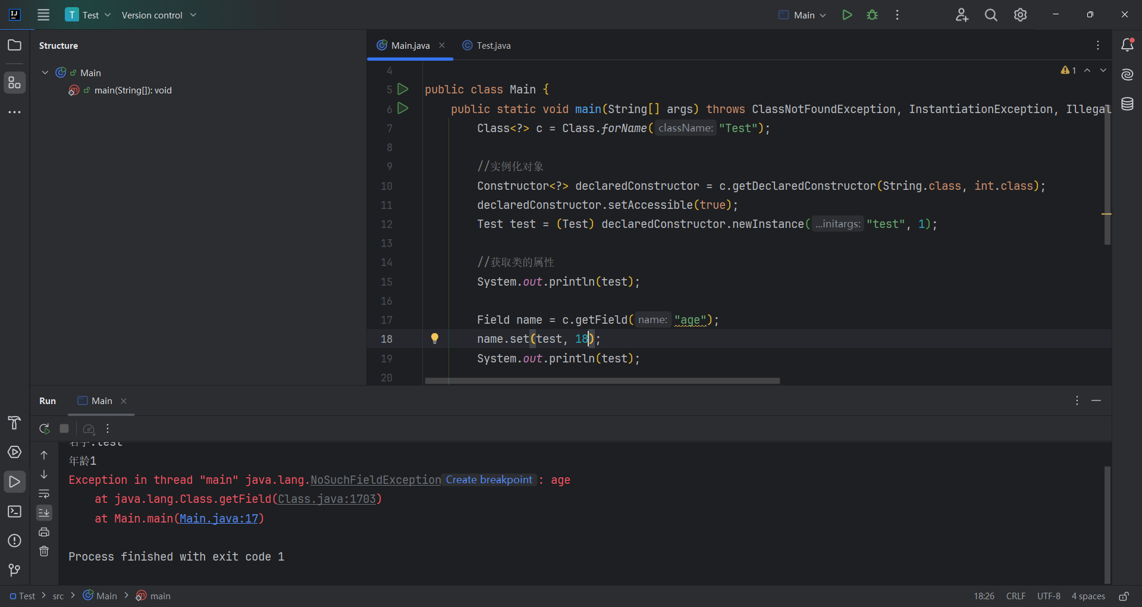Click run gutter icon next to class Main
The height and width of the screenshot is (607, 1142).
pos(403,89)
